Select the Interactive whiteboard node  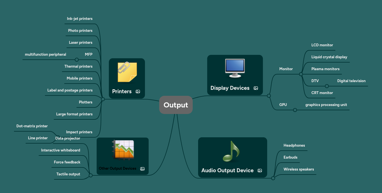pos(61,150)
